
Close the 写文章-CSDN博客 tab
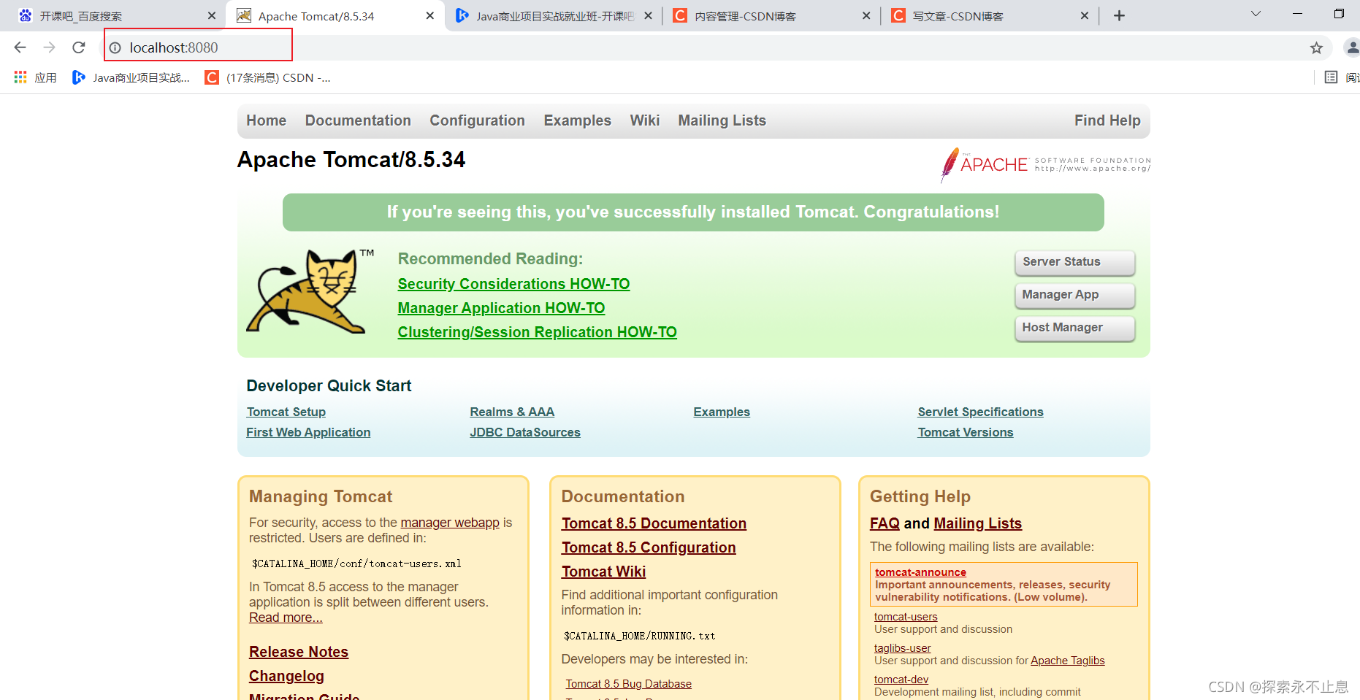click(1085, 15)
